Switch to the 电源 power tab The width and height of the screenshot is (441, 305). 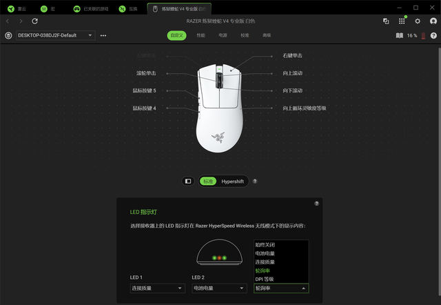(223, 35)
